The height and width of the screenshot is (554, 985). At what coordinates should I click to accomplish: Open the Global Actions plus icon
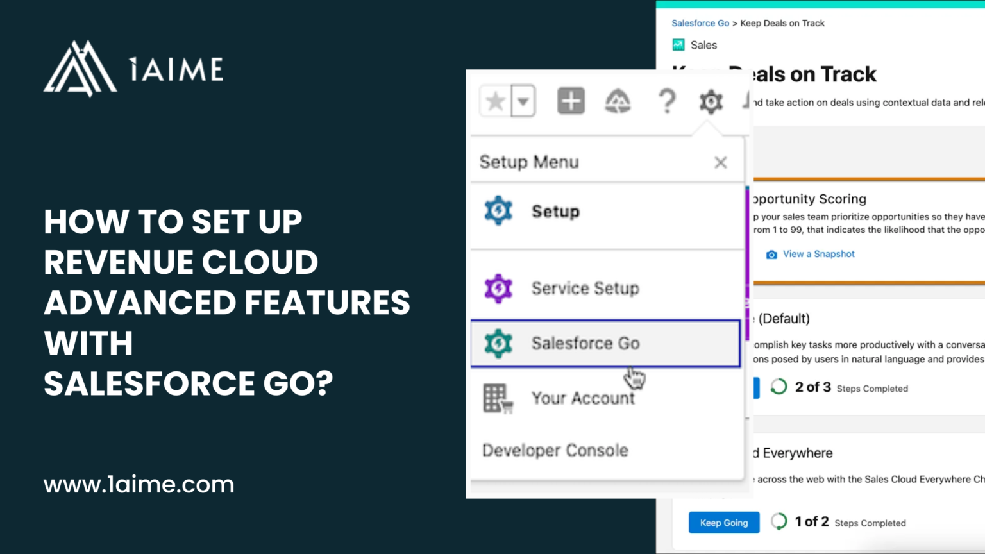click(571, 101)
